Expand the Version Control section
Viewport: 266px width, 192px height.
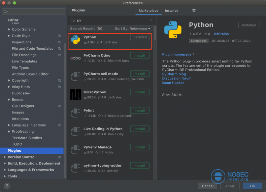(x=5, y=157)
